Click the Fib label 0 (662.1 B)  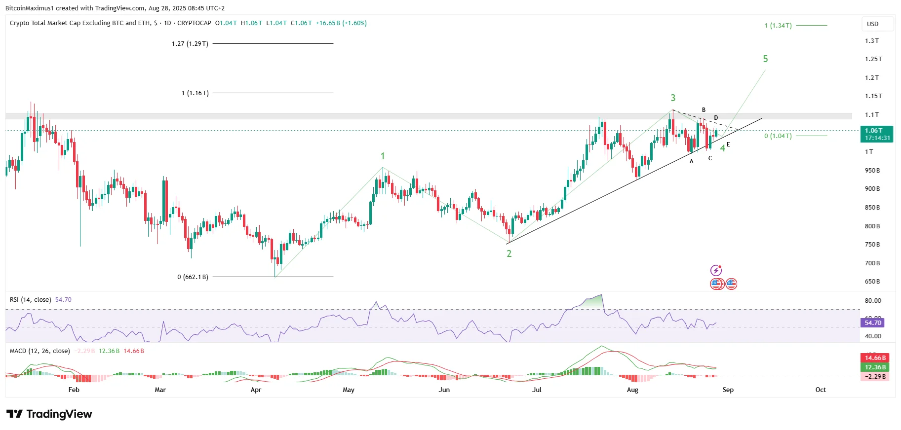pyautogui.click(x=193, y=277)
